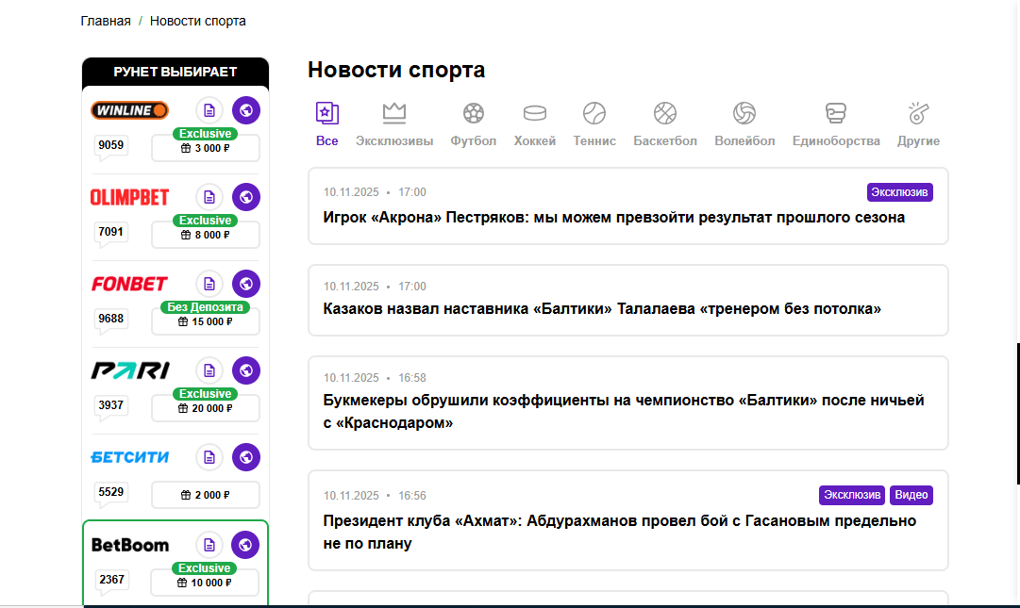The image size is (1020, 608).
Task: Claim the Winline 3 000 ₽ bonus
Action: tap(205, 148)
